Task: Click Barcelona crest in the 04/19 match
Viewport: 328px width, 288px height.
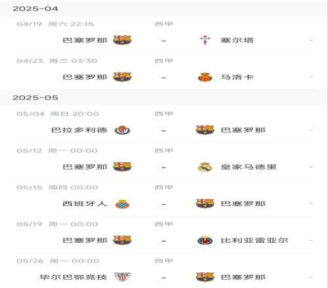Action: pyautogui.click(x=122, y=40)
